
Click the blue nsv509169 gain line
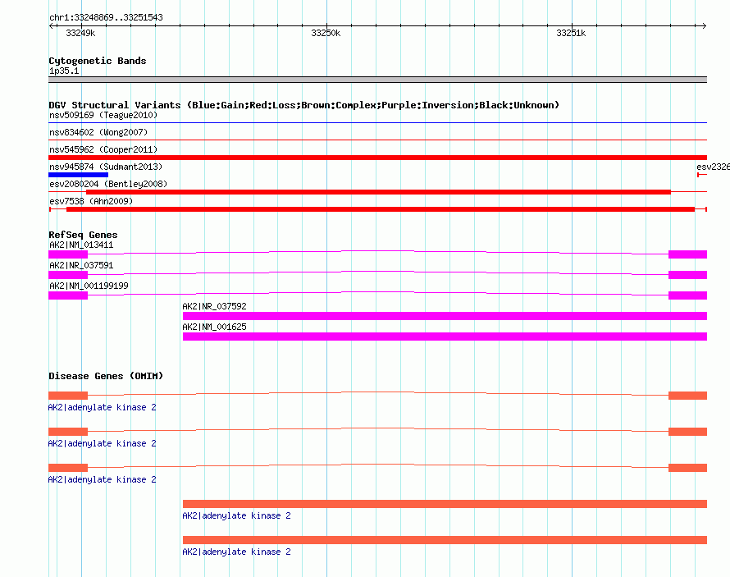[x=377, y=123]
